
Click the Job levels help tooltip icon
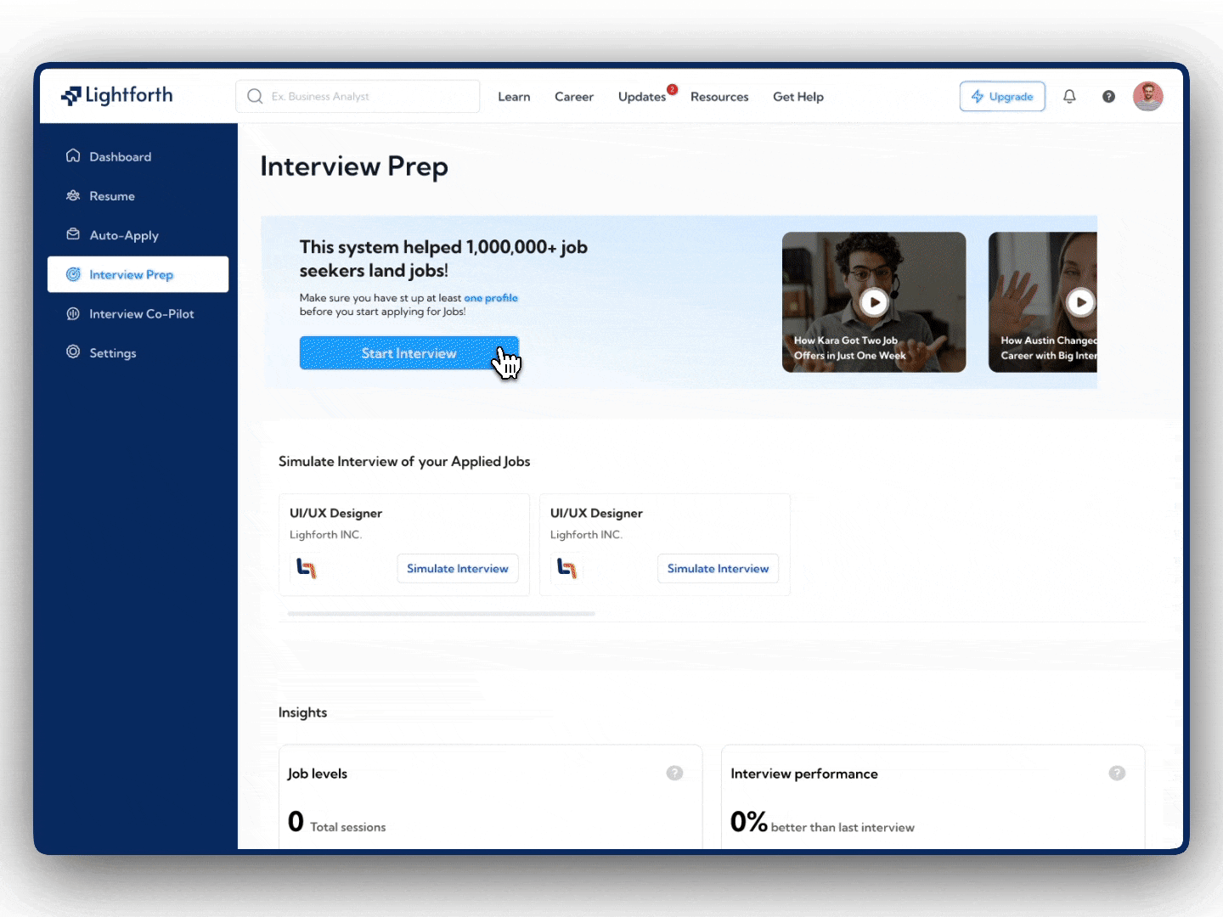click(x=674, y=774)
